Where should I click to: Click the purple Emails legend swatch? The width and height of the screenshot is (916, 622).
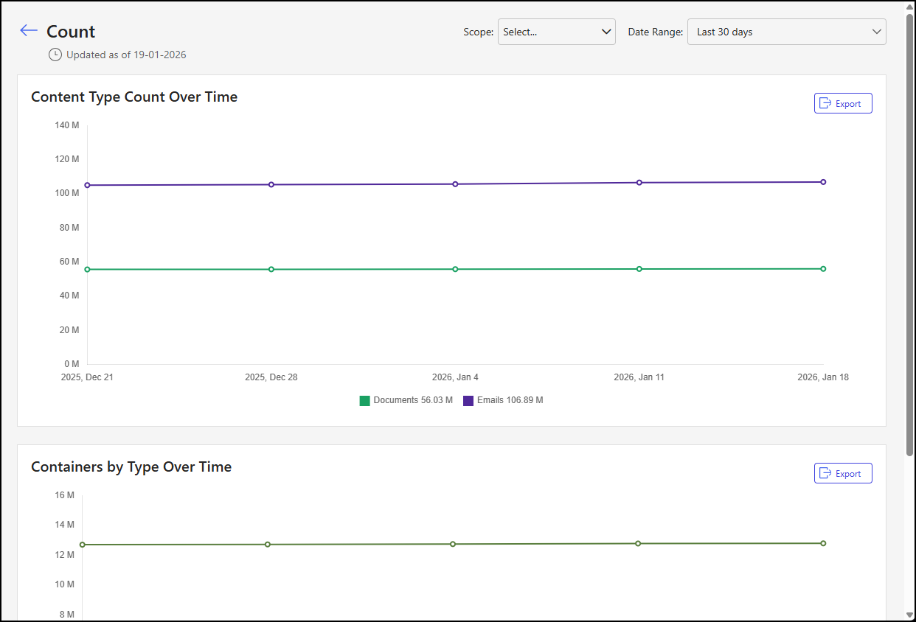tap(468, 401)
